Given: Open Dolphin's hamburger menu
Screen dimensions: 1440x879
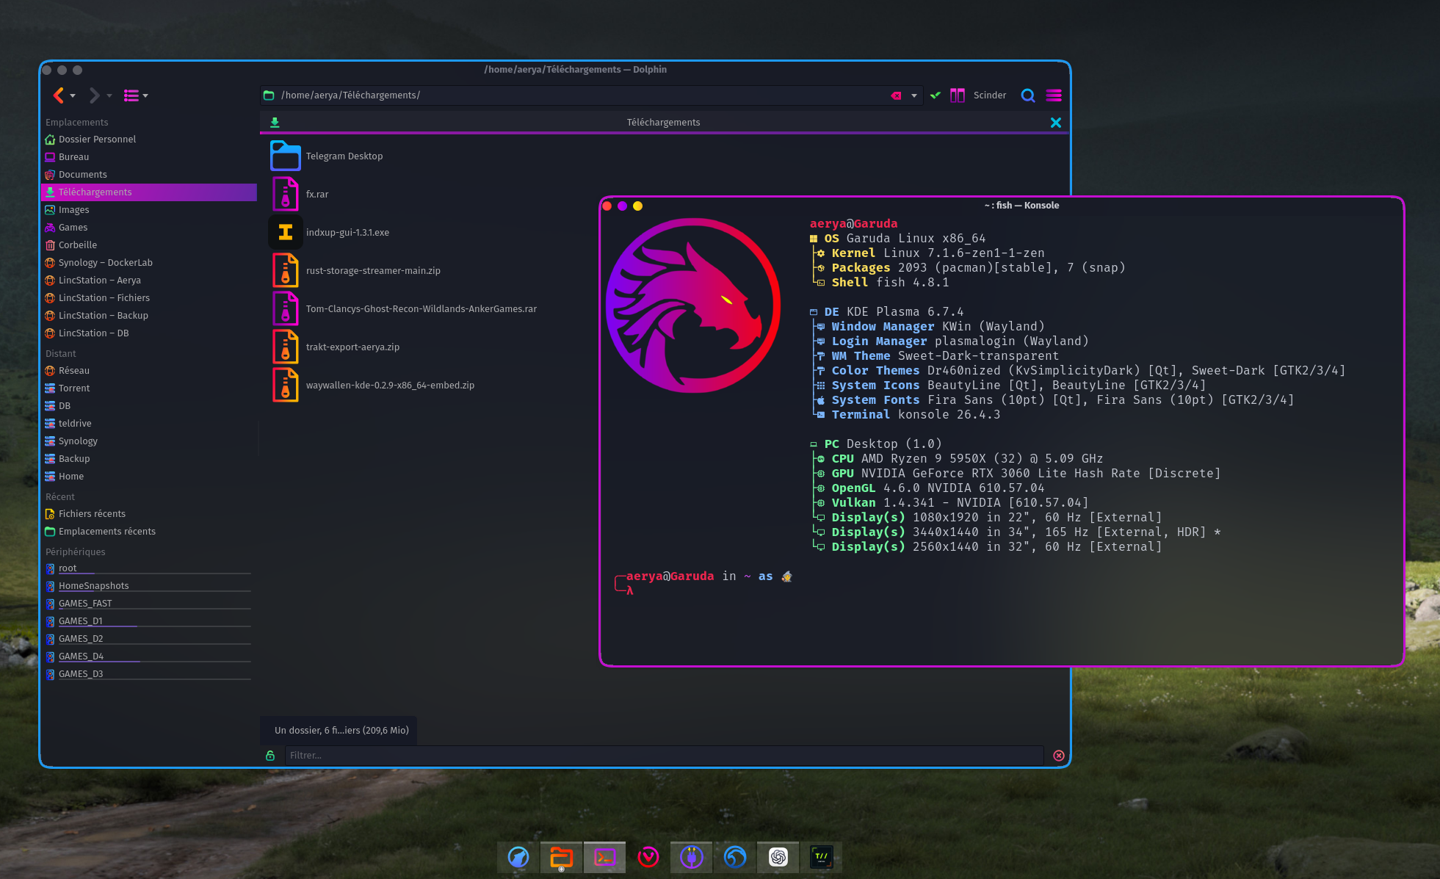Looking at the screenshot, I should (x=1054, y=95).
